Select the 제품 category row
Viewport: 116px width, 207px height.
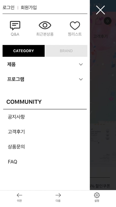point(45,64)
